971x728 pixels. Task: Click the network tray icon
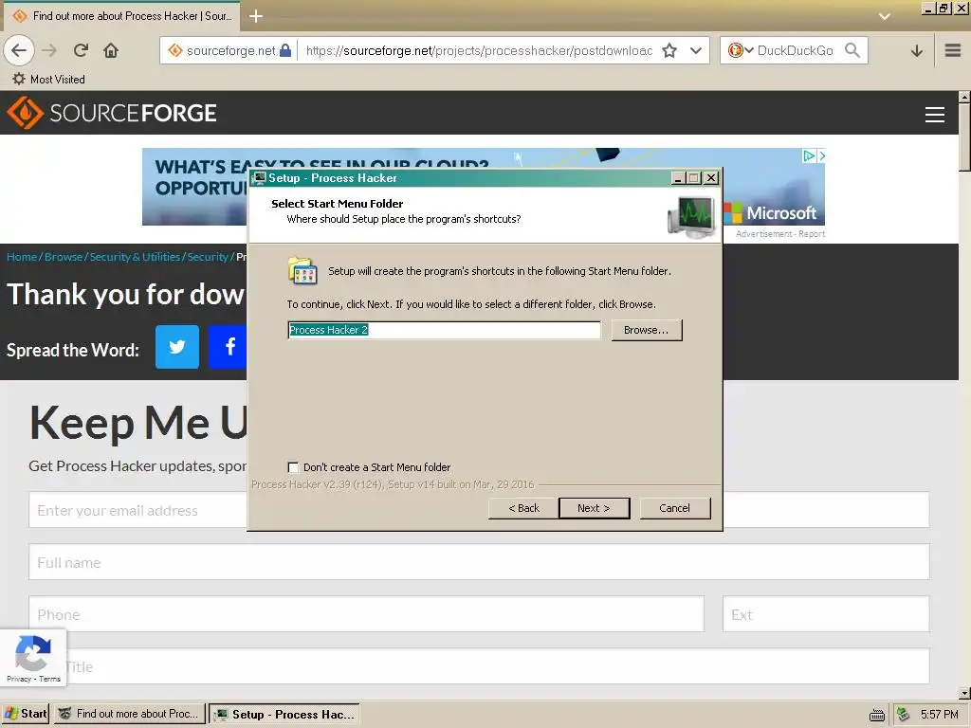tap(904, 715)
